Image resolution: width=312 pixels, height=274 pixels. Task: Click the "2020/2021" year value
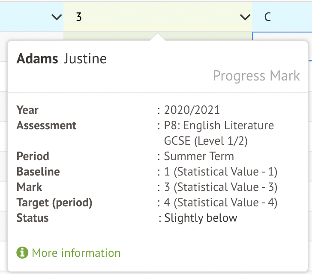[x=192, y=110]
